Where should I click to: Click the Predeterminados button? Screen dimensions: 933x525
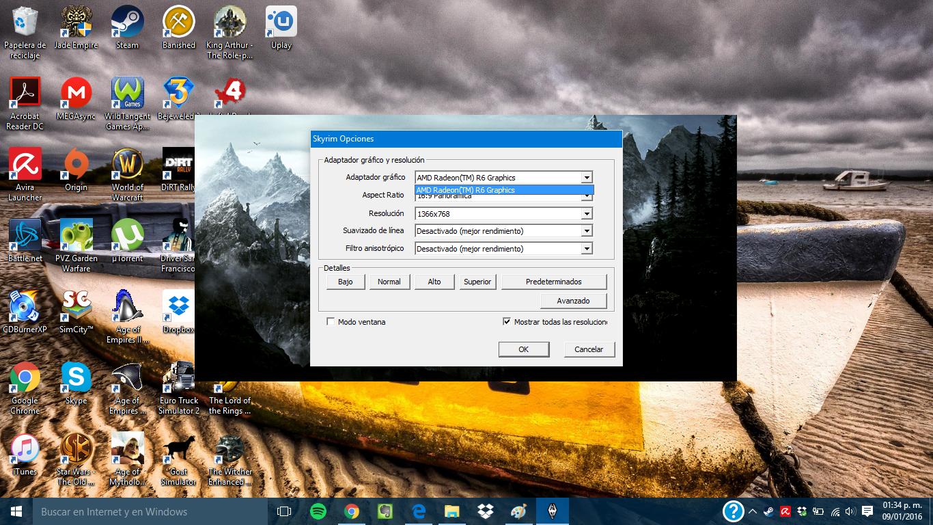[554, 282]
